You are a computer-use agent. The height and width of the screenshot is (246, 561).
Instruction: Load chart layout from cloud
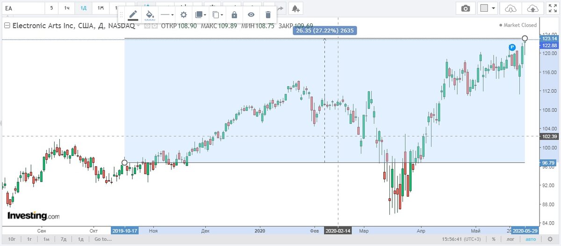(x=511, y=8)
